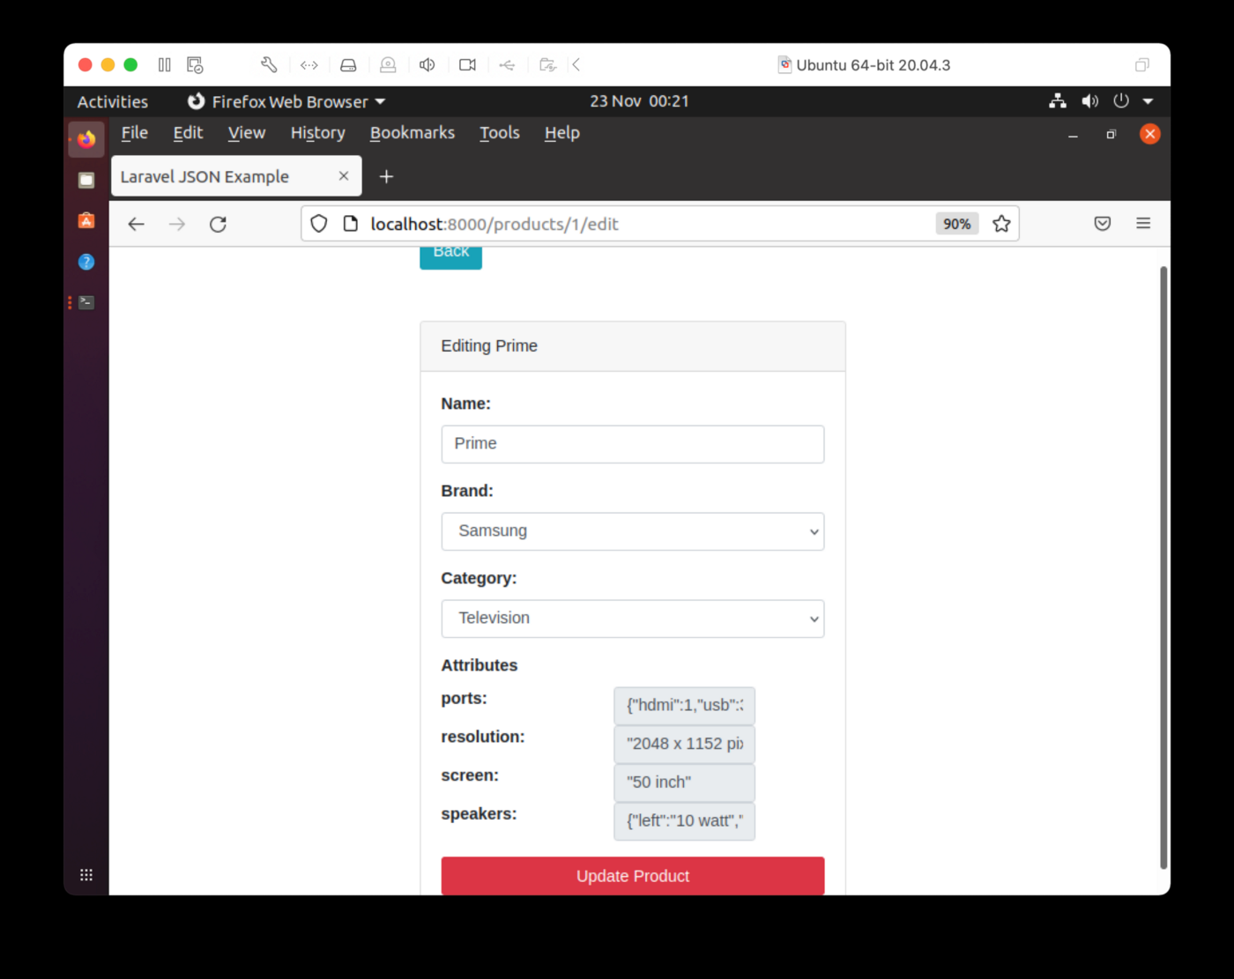Reload the current page
Image resolution: width=1234 pixels, height=979 pixels.
[218, 224]
